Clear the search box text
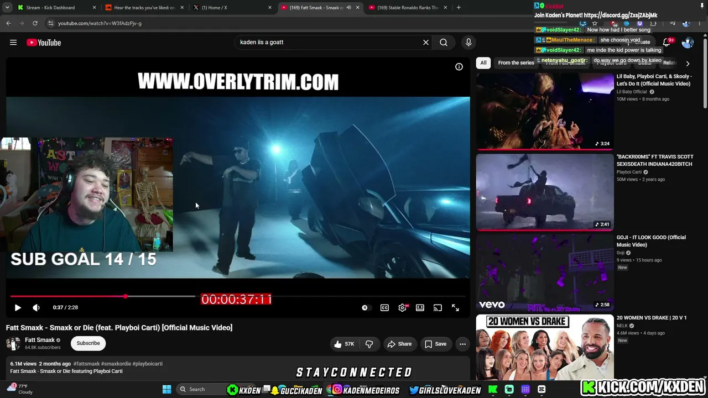This screenshot has width=708, height=398. pyautogui.click(x=426, y=43)
